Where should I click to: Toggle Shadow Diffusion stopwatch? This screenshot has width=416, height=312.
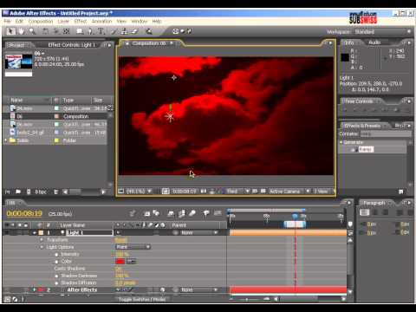(56, 283)
